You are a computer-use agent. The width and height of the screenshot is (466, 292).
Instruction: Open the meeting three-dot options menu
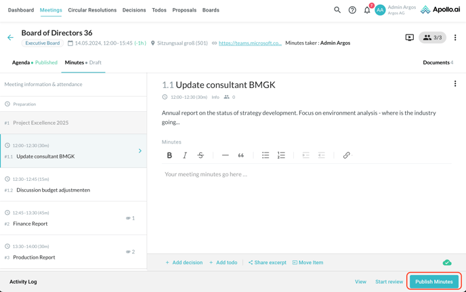click(x=455, y=38)
